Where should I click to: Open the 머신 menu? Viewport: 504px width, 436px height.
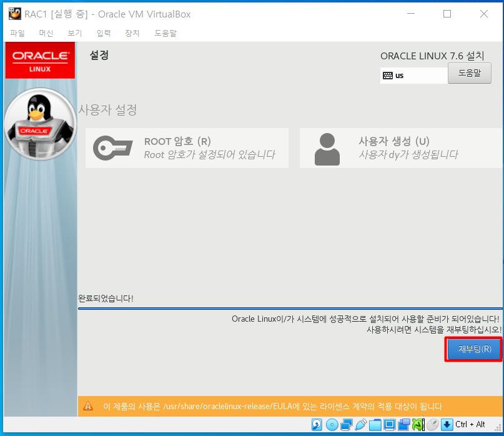point(46,33)
